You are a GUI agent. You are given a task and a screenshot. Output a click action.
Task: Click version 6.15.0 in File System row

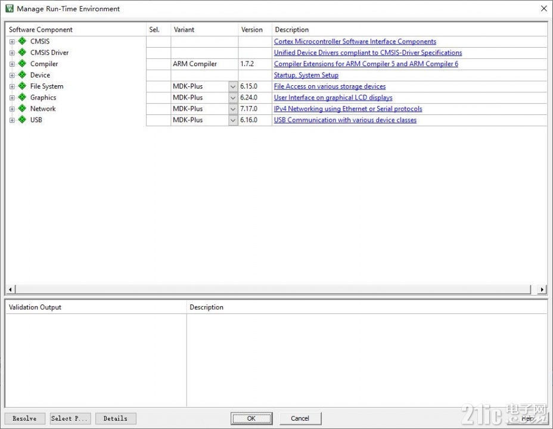tap(248, 86)
